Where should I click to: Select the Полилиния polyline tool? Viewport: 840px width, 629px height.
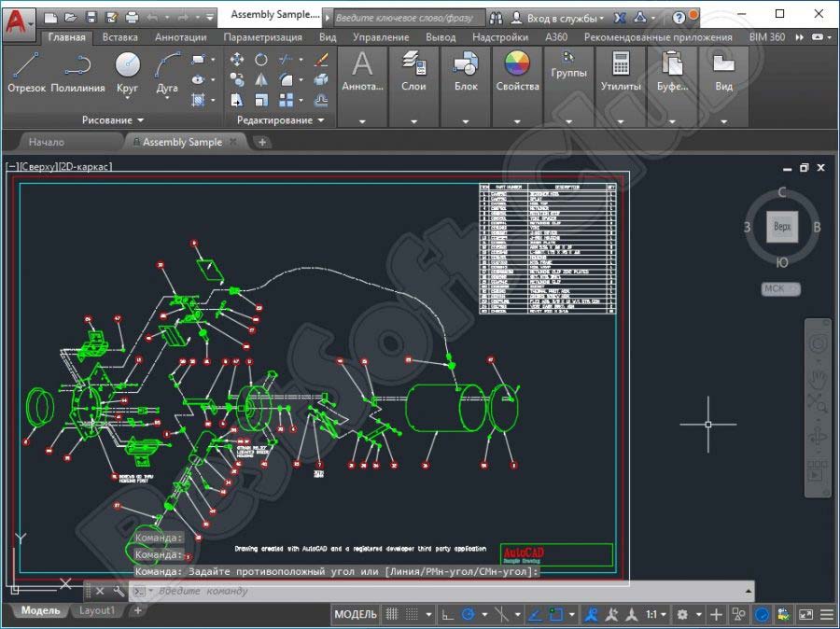77,73
